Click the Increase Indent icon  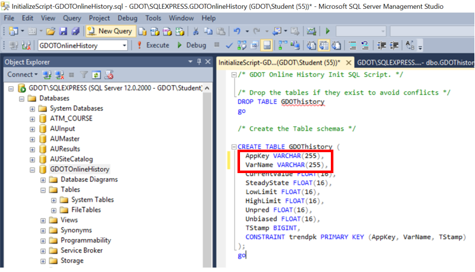pyautogui.click(x=394, y=46)
